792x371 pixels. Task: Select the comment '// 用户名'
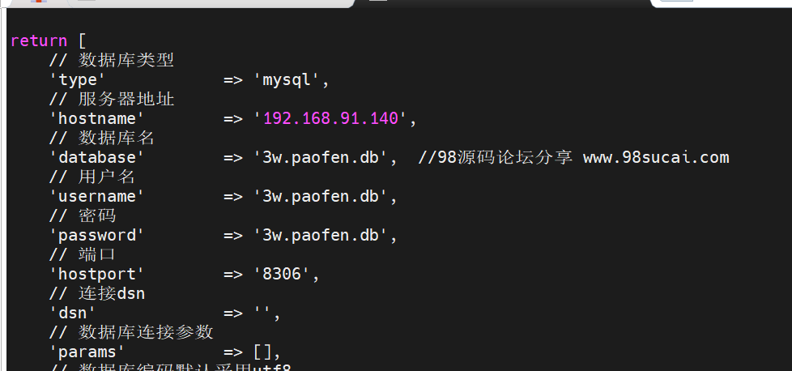coord(92,177)
